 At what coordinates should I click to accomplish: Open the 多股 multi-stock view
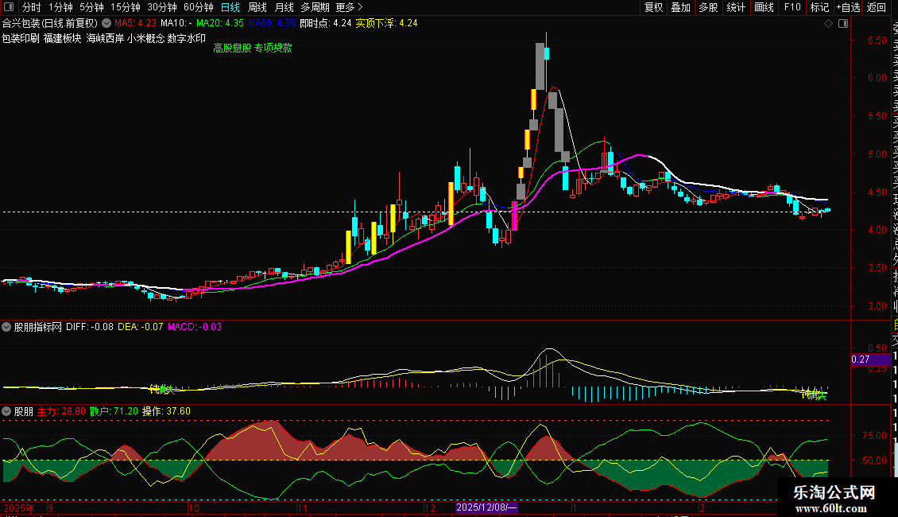point(708,7)
